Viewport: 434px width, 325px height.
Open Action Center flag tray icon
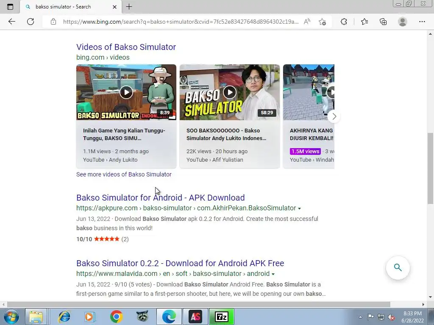point(370,317)
